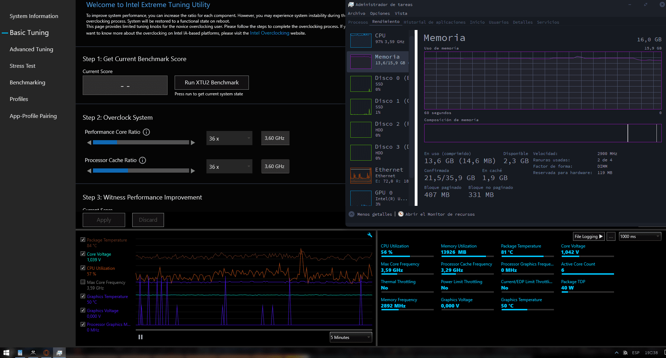Pause the monitoring graph
666x358 pixels.
[x=140, y=337]
